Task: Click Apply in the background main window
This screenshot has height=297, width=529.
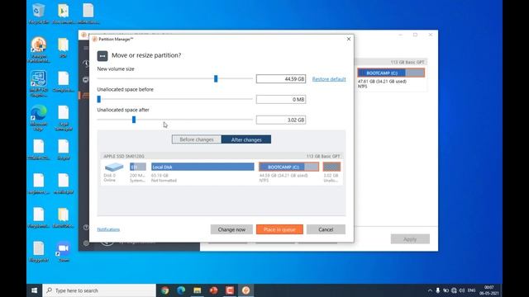Action: tap(410, 239)
